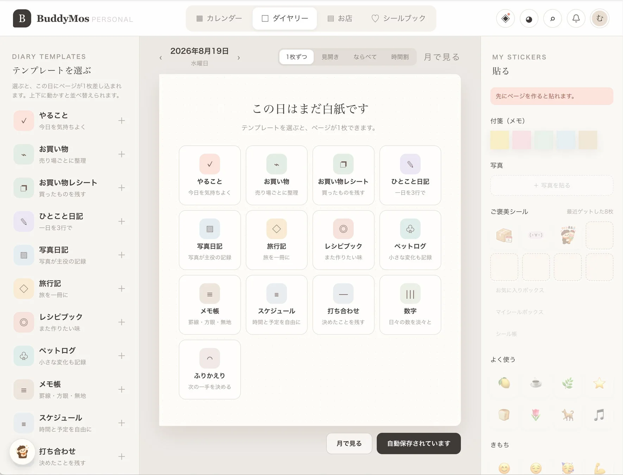Add お買い物レシート via sidebar plus icon
623x475 pixels.
click(121, 188)
